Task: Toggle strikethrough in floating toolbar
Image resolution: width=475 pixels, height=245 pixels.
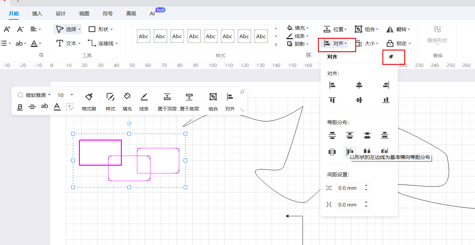Action: coord(32,107)
